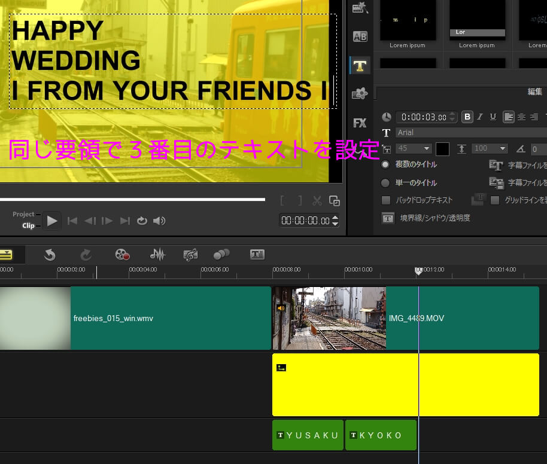Set the title duration timecode field
Image resolution: width=547 pixels, height=464 pixels.
pos(423,117)
